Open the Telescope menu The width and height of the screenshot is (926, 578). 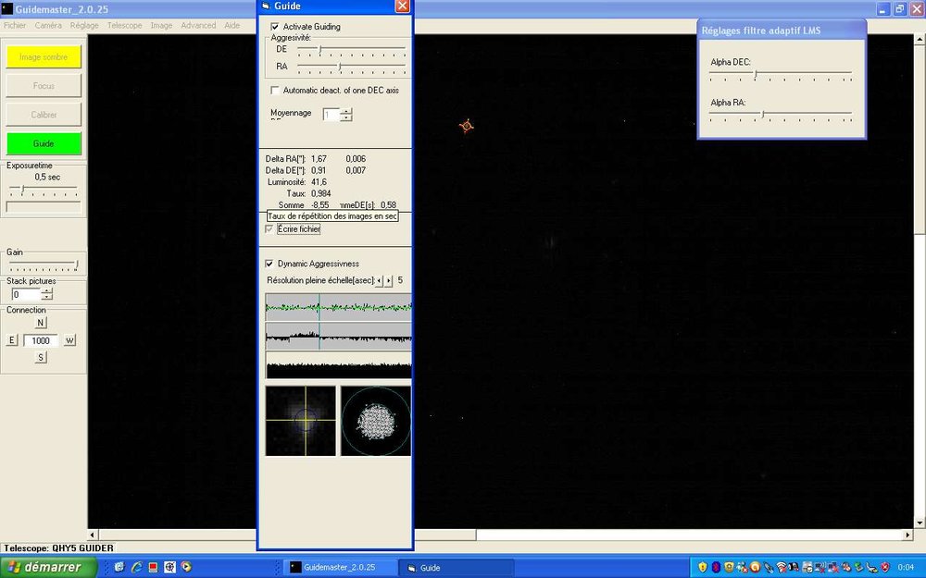125,25
